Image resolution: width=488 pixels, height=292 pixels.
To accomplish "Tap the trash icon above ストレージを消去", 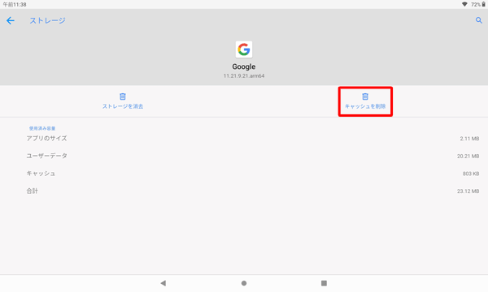I will tap(123, 97).
